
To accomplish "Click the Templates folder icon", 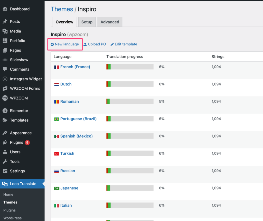I will coord(5,120).
